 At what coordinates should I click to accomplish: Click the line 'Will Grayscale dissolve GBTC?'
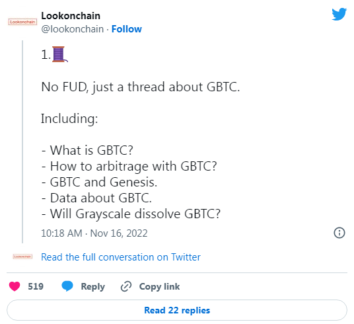click(131, 214)
